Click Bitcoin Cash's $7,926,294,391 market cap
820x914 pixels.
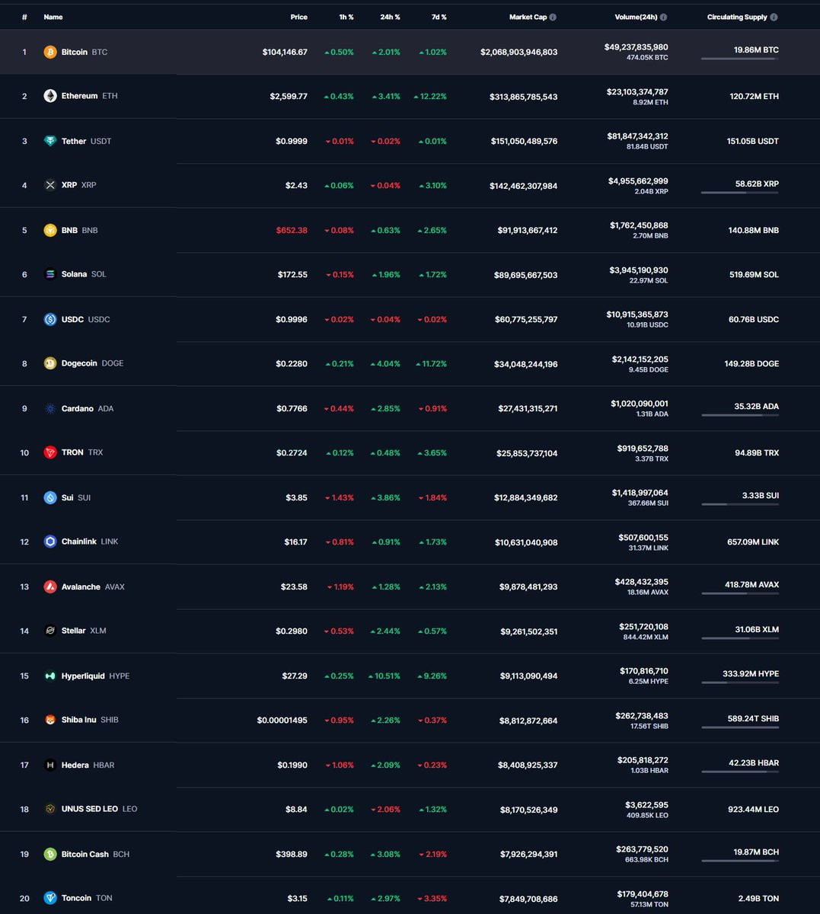(x=528, y=854)
